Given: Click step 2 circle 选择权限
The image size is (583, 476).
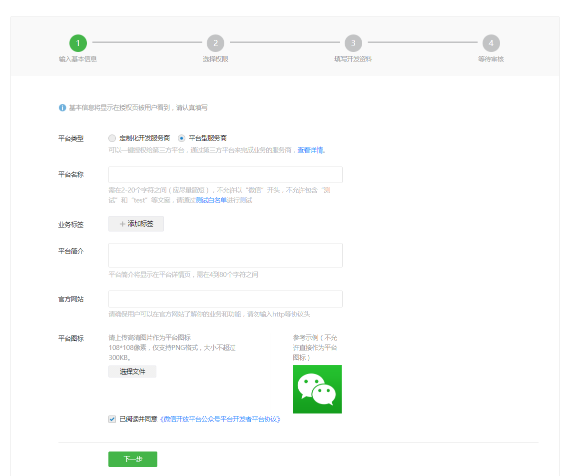Looking at the screenshot, I should click(216, 43).
